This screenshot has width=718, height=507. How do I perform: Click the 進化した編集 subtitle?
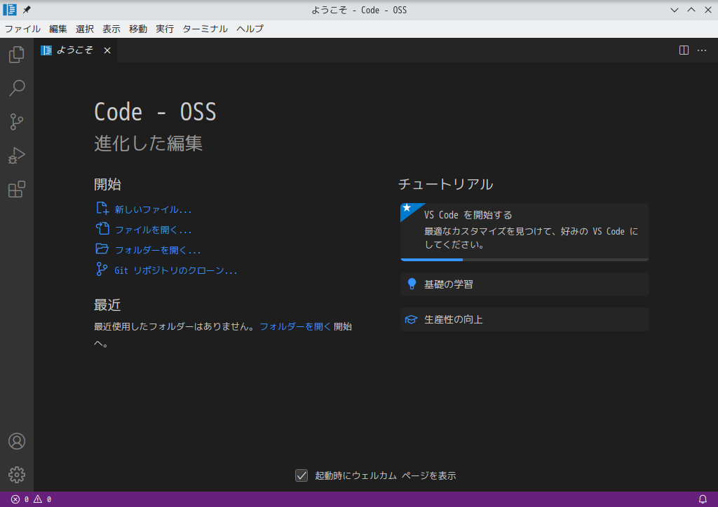tap(148, 144)
